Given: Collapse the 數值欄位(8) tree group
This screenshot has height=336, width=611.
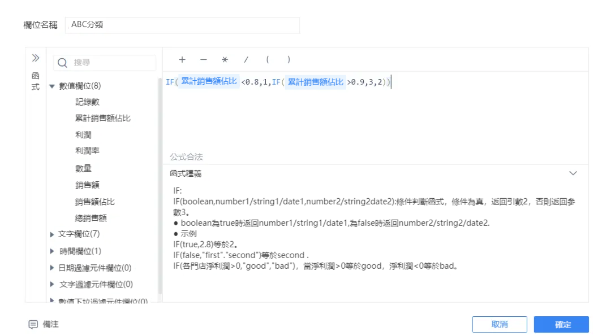Looking at the screenshot, I should point(52,86).
